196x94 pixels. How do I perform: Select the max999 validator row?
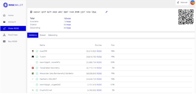point(111,51)
